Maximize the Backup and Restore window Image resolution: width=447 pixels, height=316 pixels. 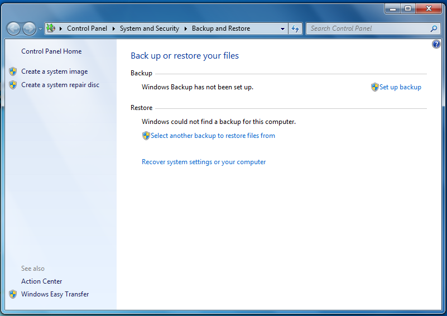(x=408, y=8)
